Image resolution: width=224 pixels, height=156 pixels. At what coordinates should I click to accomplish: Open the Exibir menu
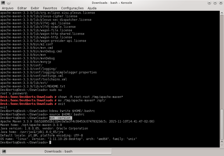tap(35, 8)
